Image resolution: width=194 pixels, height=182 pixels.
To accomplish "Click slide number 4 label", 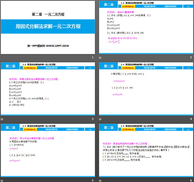I will pos(191,119).
